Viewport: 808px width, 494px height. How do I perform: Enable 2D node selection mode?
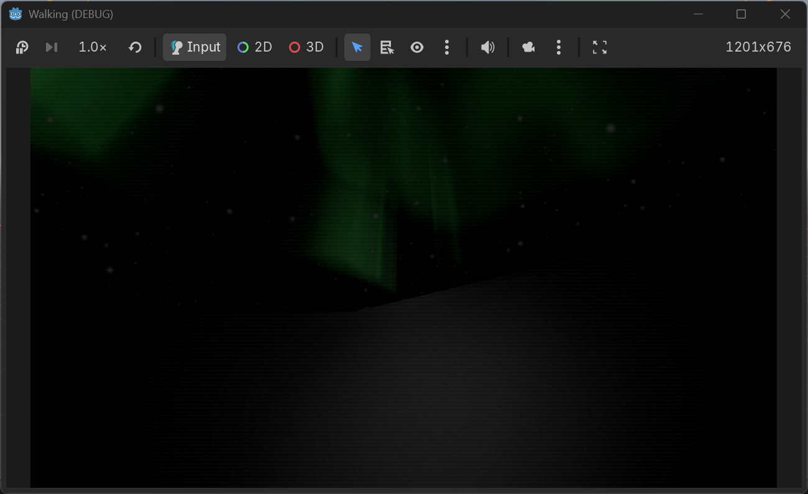(x=255, y=47)
